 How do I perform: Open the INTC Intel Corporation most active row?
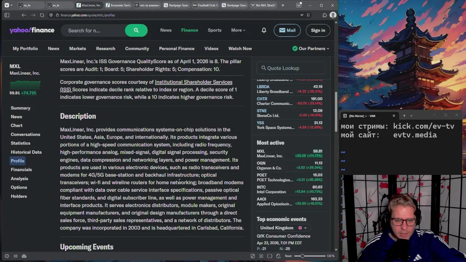pos(289,189)
